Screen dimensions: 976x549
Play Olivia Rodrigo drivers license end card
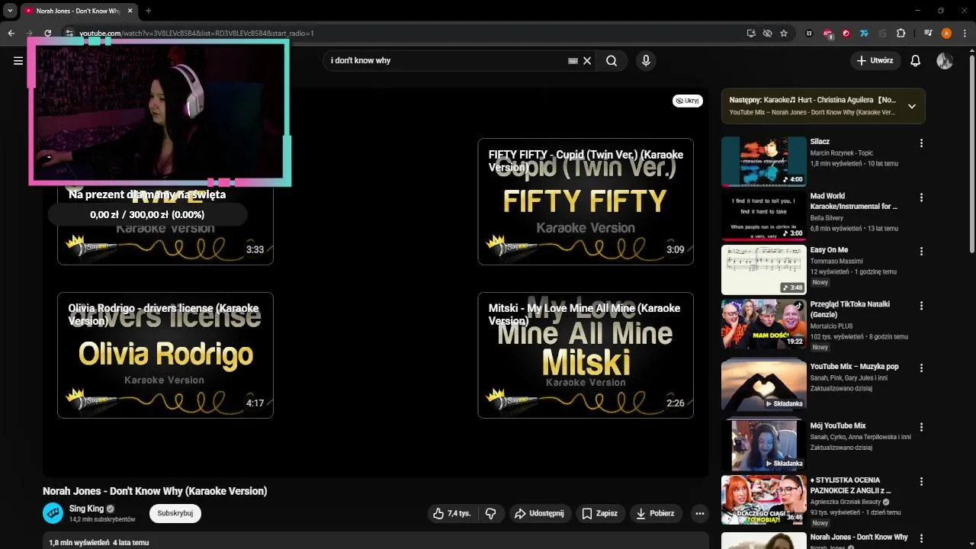tap(165, 355)
